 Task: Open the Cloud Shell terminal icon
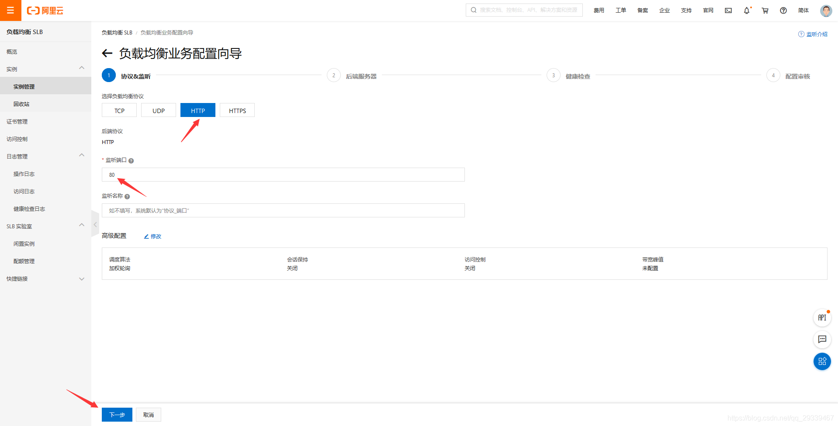pyautogui.click(x=728, y=10)
